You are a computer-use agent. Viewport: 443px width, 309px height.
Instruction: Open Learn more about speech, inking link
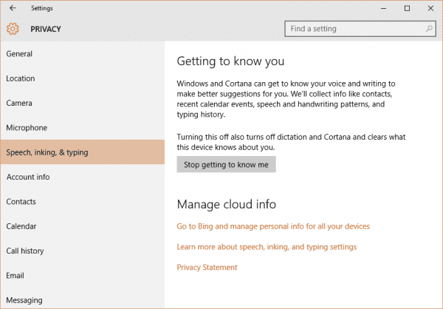pyautogui.click(x=267, y=247)
